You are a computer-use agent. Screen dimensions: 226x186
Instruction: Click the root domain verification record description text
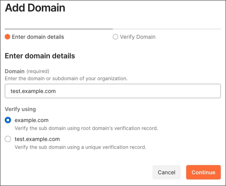[87, 128]
